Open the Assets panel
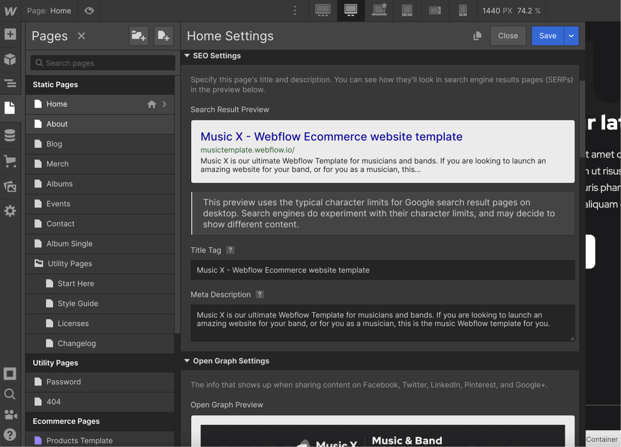The width and height of the screenshot is (621, 447). click(x=10, y=186)
